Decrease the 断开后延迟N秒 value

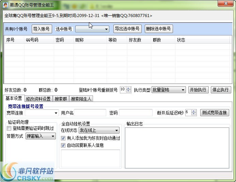[x=194, y=114]
